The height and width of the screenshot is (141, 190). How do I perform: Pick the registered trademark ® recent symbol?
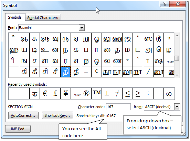[86, 94]
